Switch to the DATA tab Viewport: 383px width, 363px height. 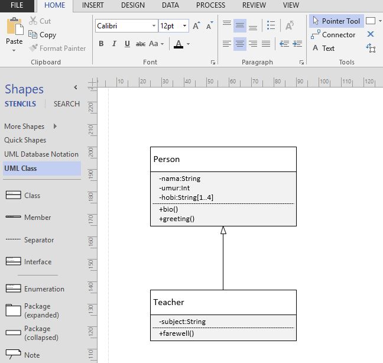[170, 5]
